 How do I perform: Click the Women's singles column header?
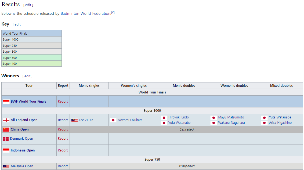pyautogui.click(x=134, y=85)
